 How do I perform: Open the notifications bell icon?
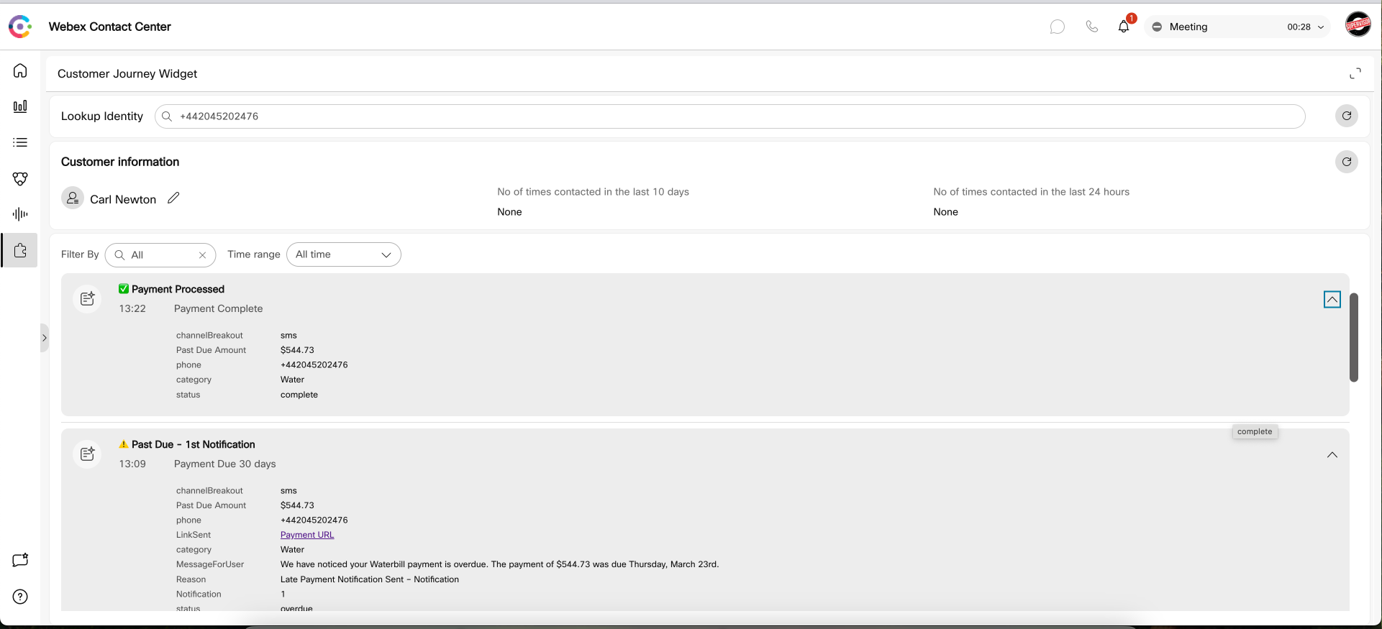pos(1124,27)
